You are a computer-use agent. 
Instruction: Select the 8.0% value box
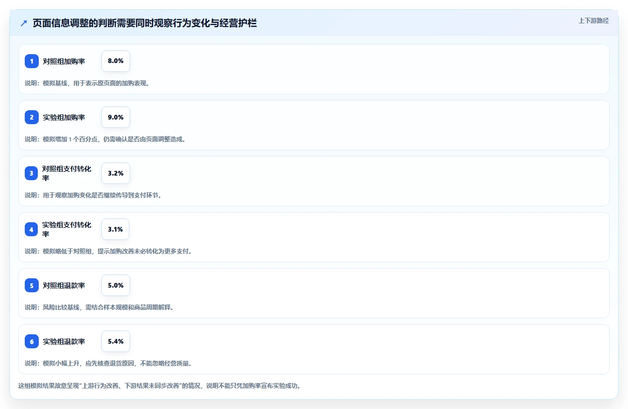click(116, 61)
